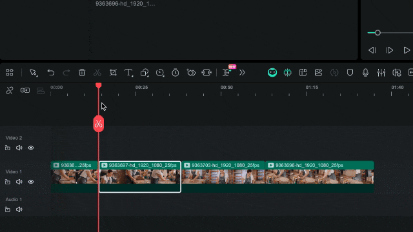Click the Video 2 track label
This screenshot has height=232, width=413.
click(x=14, y=138)
